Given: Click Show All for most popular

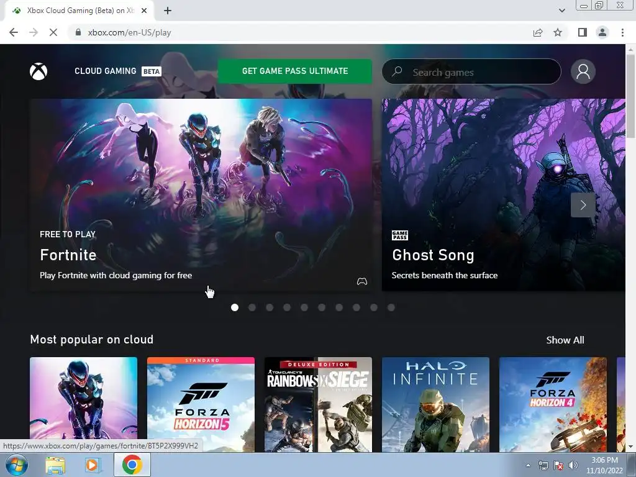Looking at the screenshot, I should coord(565,340).
